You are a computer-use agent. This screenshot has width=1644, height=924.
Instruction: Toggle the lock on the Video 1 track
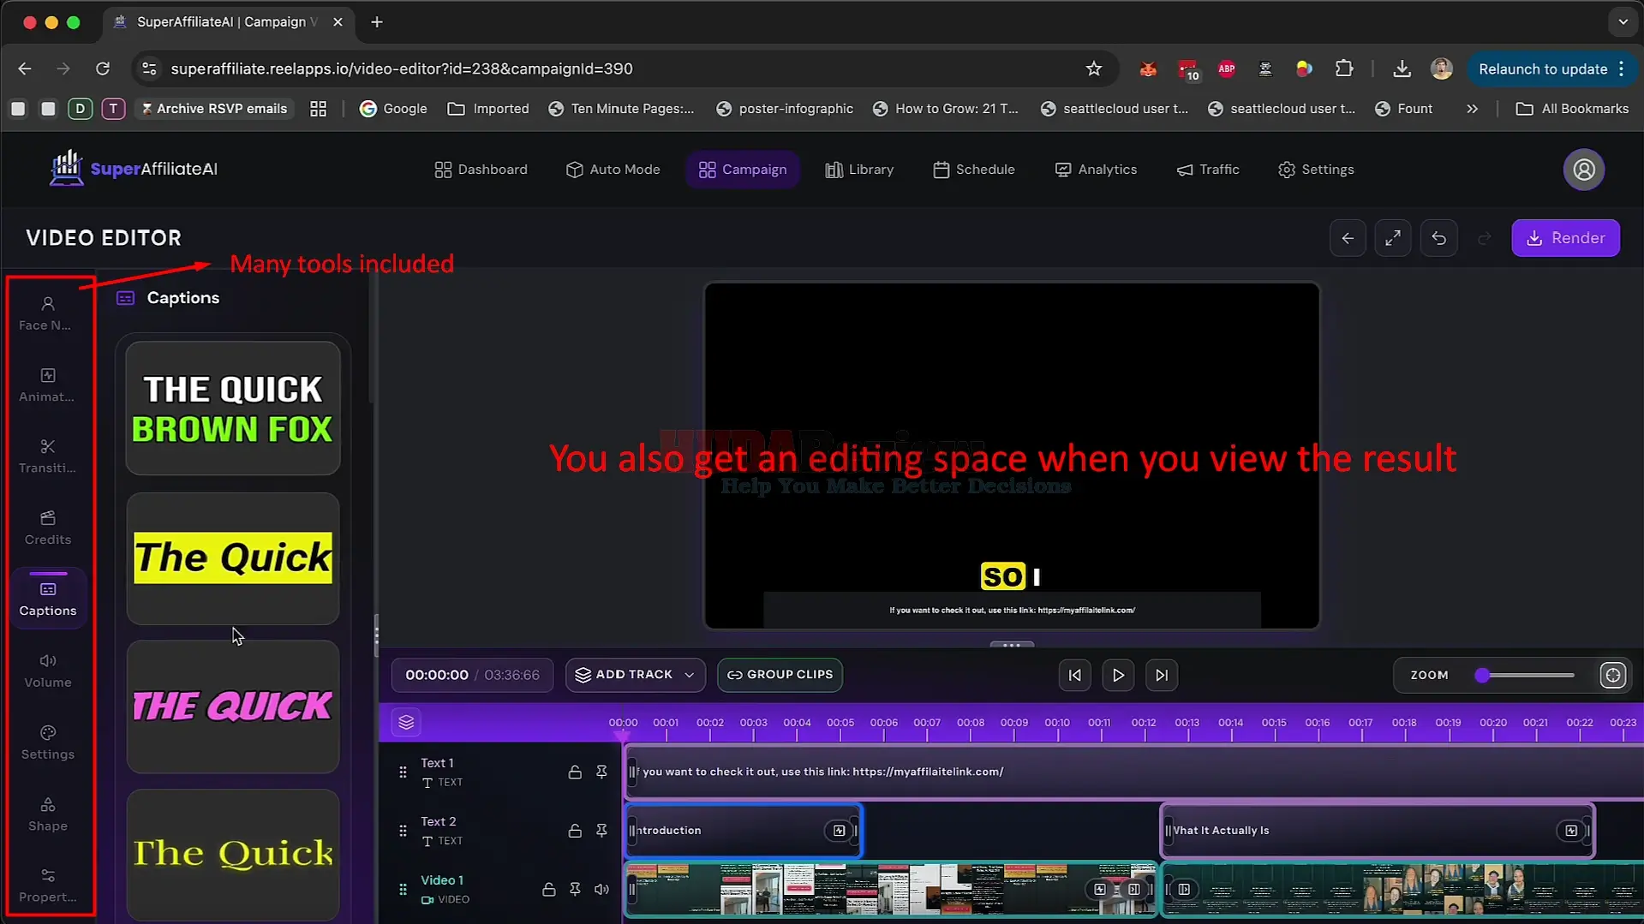(x=548, y=889)
